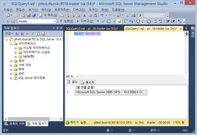Viewport: 197px width, 135px height.
Task: Click the Increase Indent icon
Action: coord(173,21)
